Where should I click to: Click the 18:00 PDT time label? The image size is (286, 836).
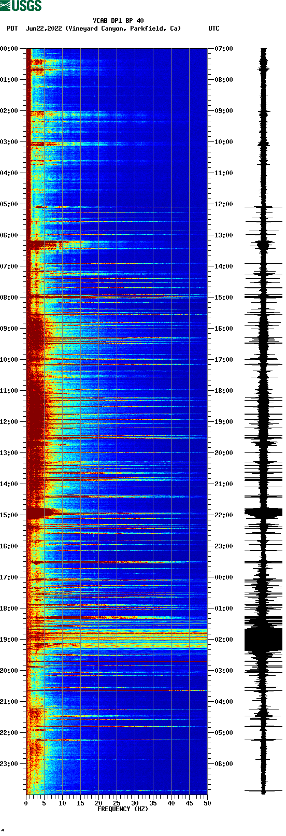tap(9, 608)
